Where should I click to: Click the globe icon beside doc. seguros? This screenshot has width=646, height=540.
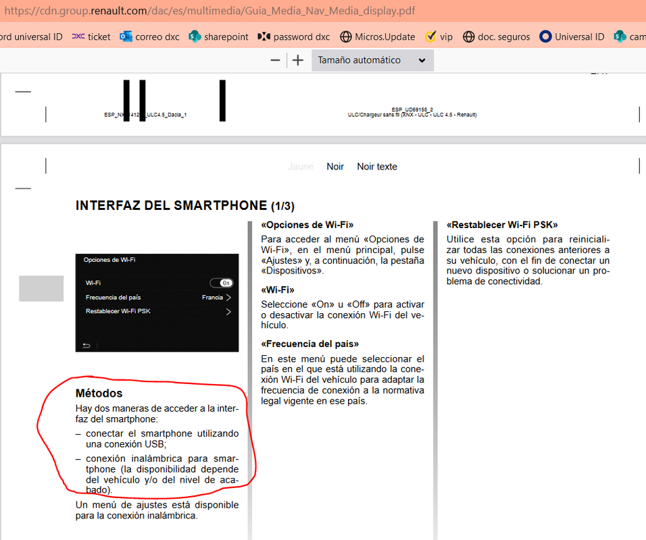(x=468, y=36)
